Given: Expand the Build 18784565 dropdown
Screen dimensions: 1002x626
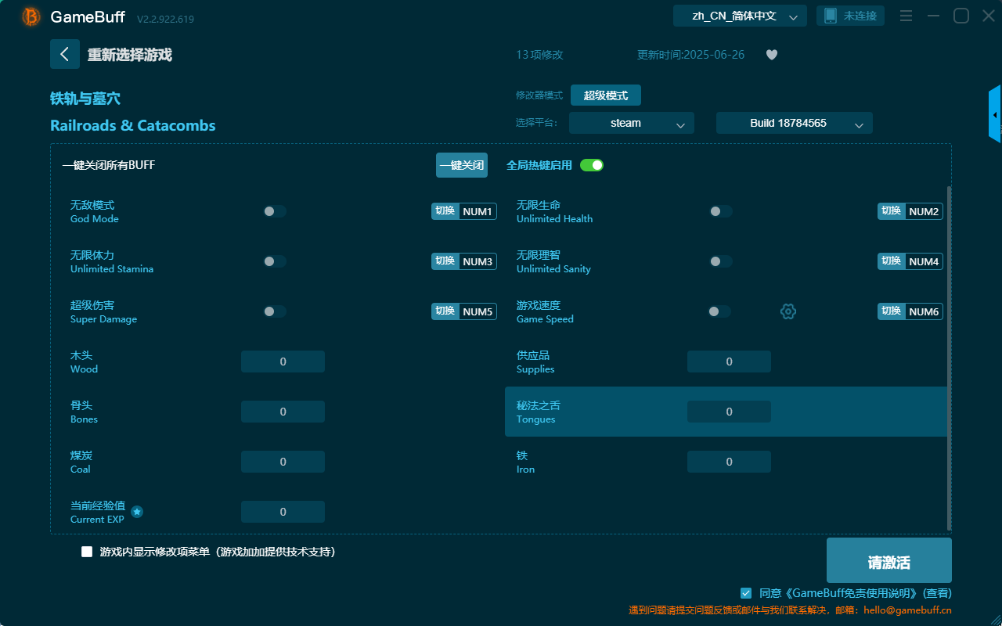Looking at the screenshot, I should (x=794, y=123).
